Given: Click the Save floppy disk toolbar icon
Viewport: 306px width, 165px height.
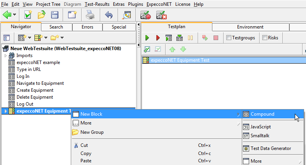Looking at the screenshot, I should (x=55, y=15).
